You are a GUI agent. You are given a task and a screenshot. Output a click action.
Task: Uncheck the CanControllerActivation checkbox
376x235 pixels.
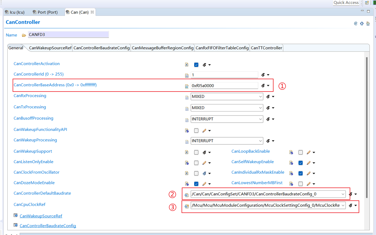pyautogui.click(x=196, y=65)
